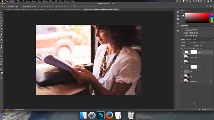Select the Move tool
Viewport: 214px width, 120px height.
click(1, 13)
